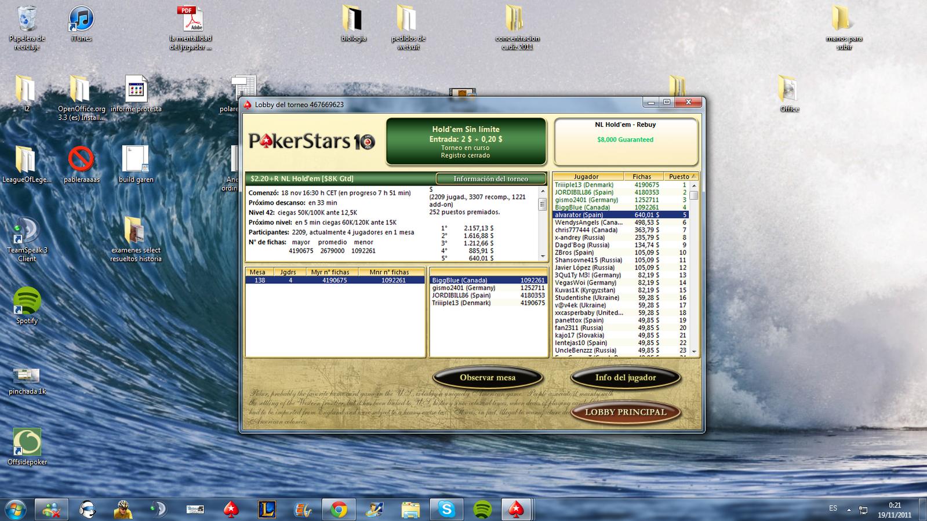Click 'Información del torneo' button
The image size is (927, 521).
click(490, 178)
